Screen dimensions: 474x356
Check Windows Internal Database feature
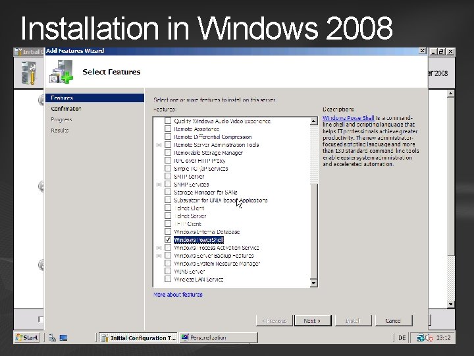click(x=168, y=231)
